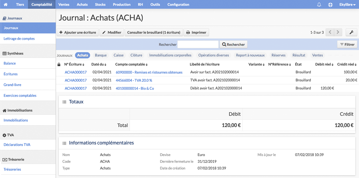Open Journaux in the sidebar
This screenshot has width=359, height=178.
point(28,28)
